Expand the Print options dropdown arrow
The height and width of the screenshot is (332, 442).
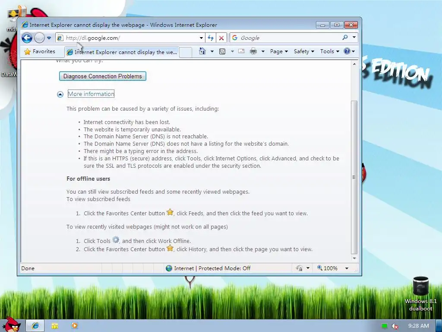(x=263, y=51)
